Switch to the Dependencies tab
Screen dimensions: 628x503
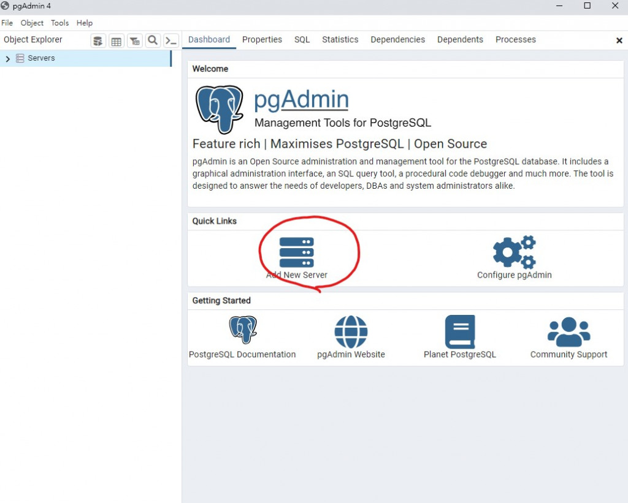tap(397, 40)
